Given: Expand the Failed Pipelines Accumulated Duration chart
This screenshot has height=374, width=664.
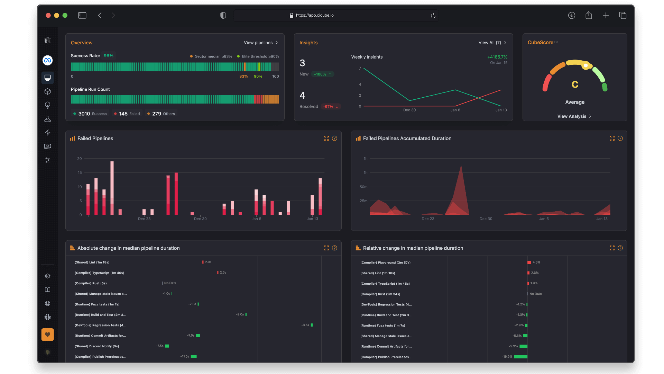Looking at the screenshot, I should [x=612, y=138].
